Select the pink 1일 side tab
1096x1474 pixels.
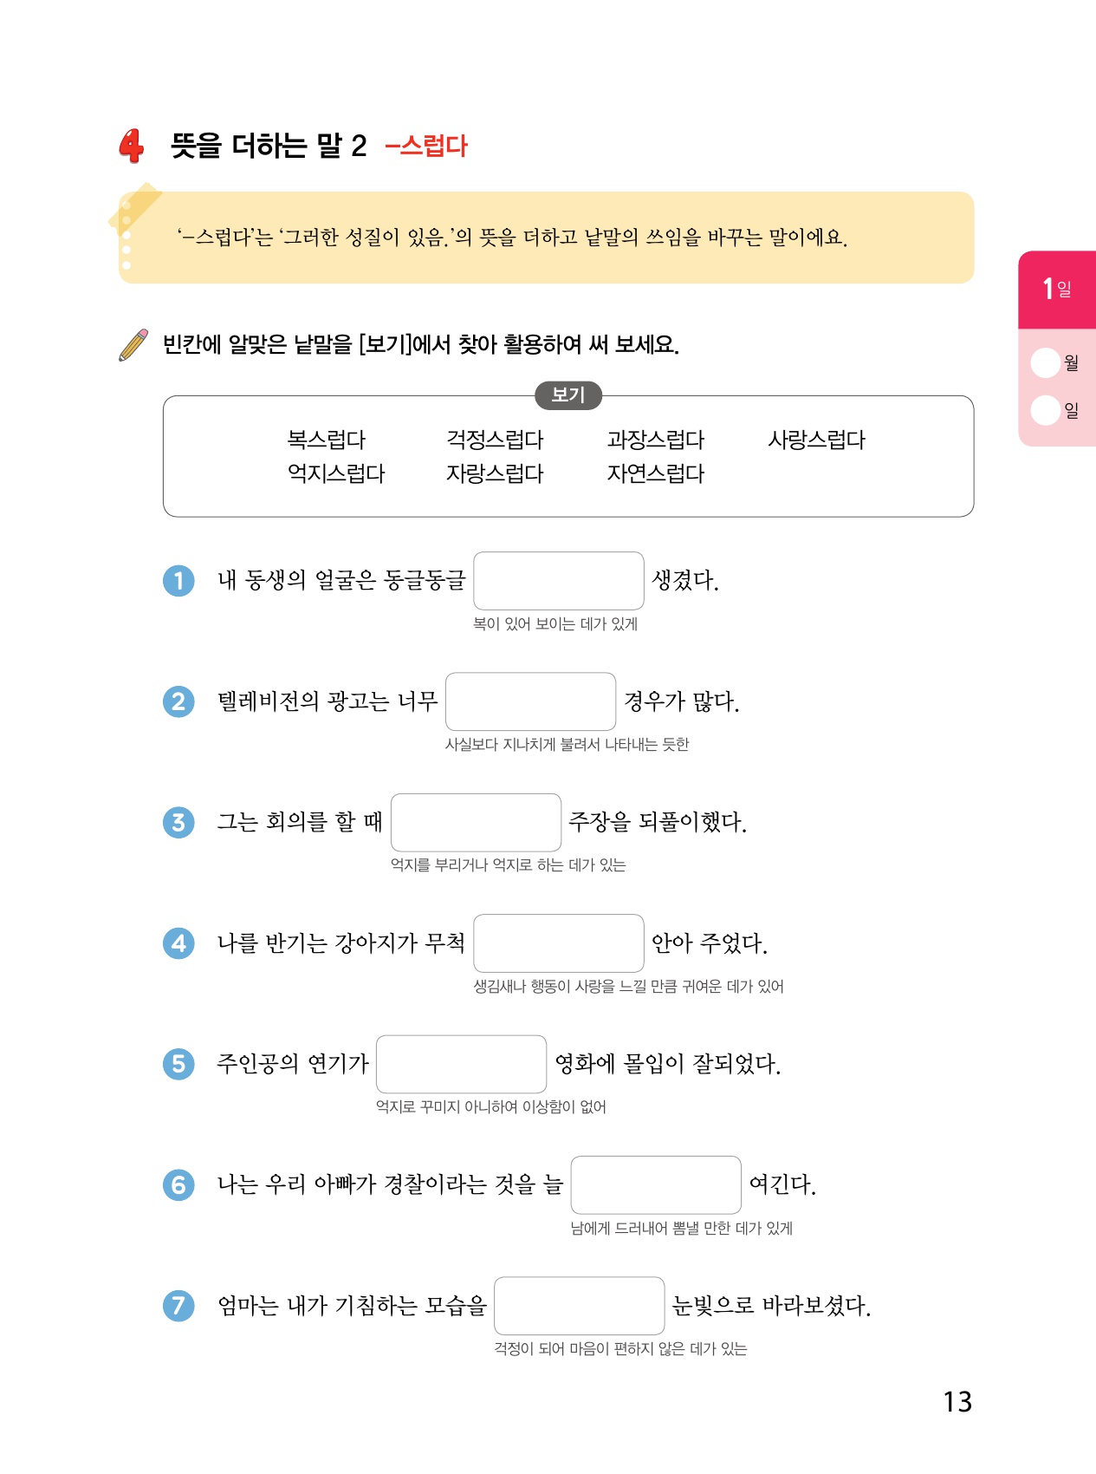tap(1057, 289)
